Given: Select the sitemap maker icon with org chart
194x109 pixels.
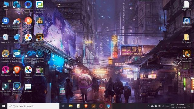Looking at the screenshot, I should pos(39,23).
